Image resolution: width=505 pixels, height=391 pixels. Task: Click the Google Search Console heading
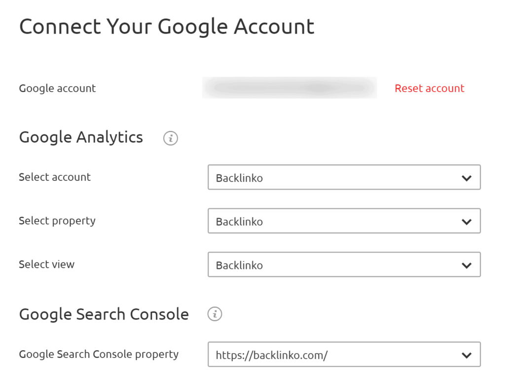104,314
